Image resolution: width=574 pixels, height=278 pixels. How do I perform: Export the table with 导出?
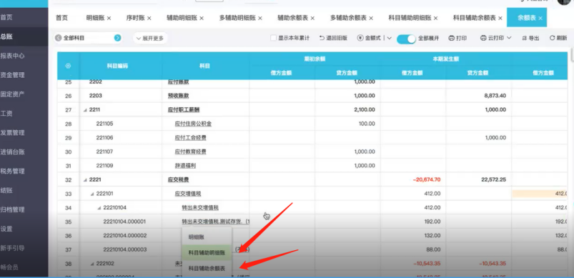pos(530,38)
